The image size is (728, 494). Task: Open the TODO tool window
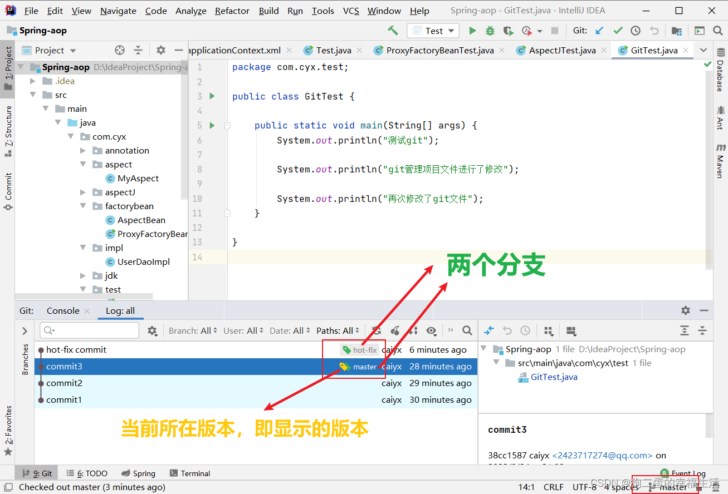pyautogui.click(x=87, y=473)
